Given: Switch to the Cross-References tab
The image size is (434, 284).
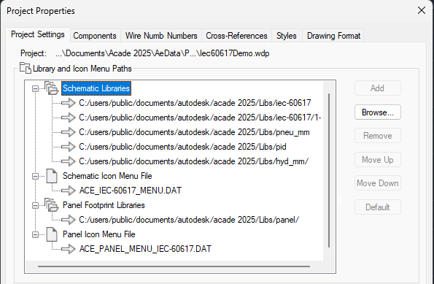Looking at the screenshot, I should 236,36.
